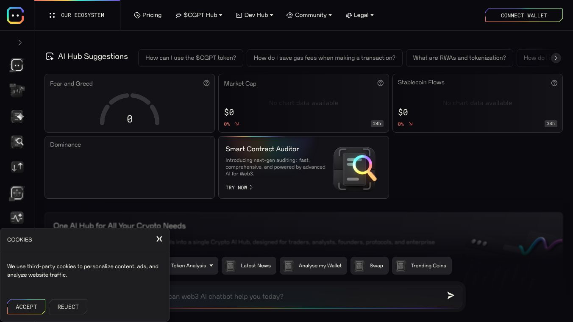Click the 'Market Cap' card title
The height and width of the screenshot is (322, 573).
click(240, 83)
